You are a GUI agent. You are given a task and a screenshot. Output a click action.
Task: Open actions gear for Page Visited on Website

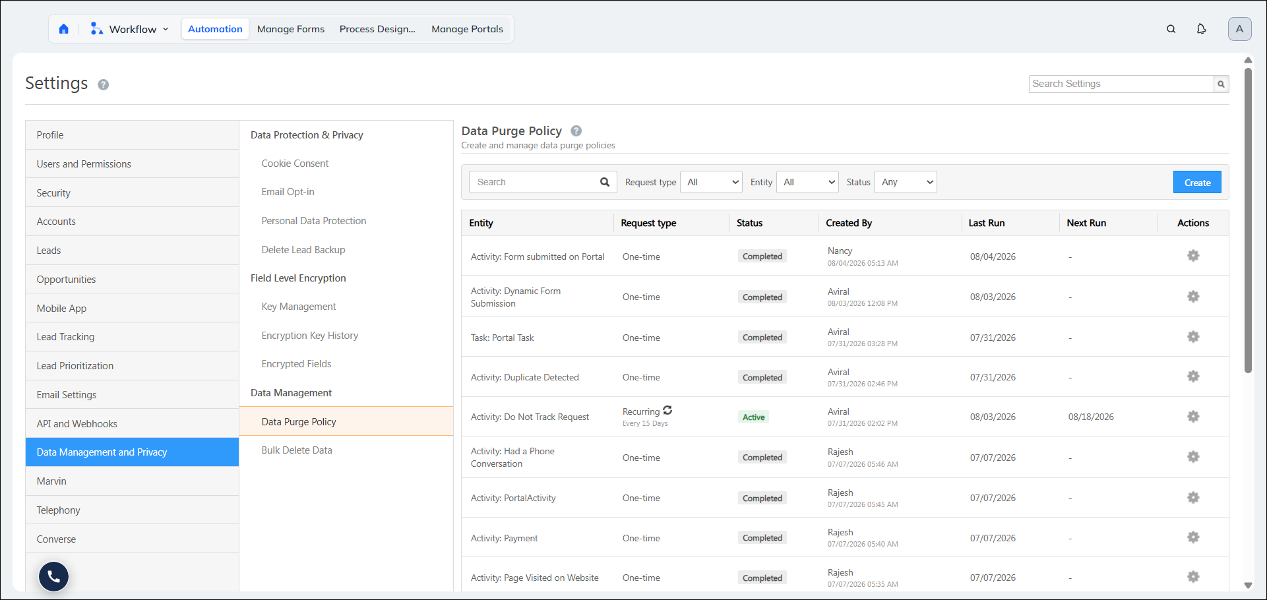point(1193,577)
